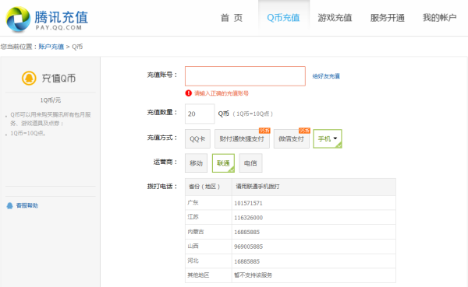Select the 移动 carrier option
This screenshot has width=468, height=287.
pos(196,163)
